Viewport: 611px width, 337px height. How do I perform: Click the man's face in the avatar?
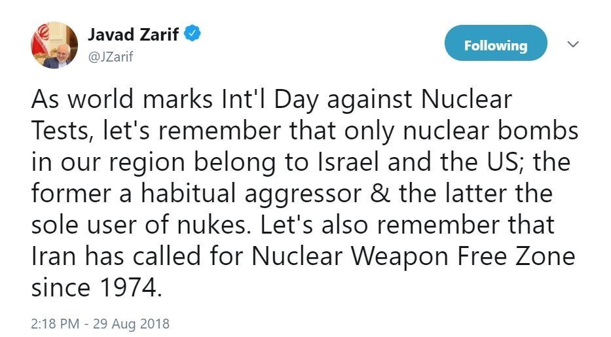[61, 52]
